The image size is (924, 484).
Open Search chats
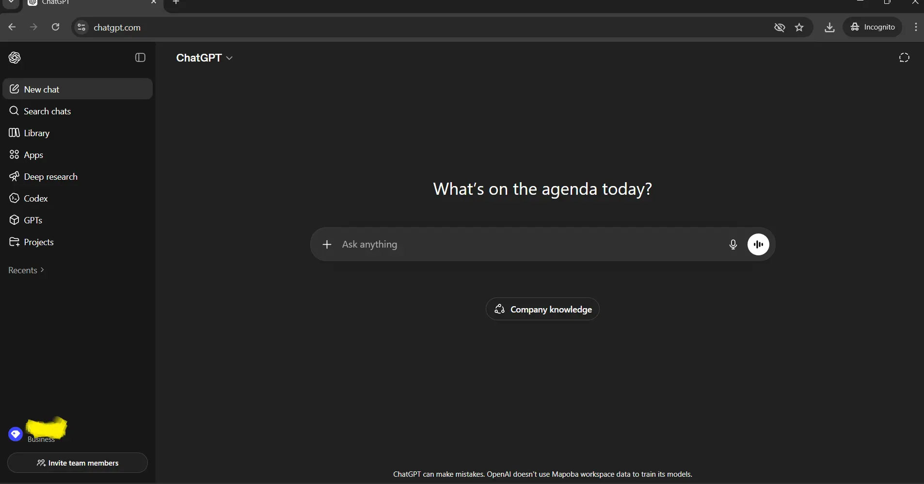pyautogui.click(x=78, y=111)
